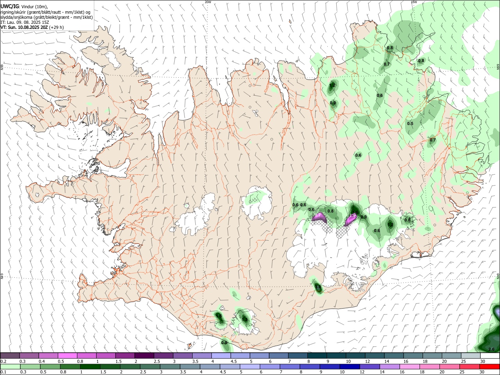Click the '(+29 h)' forecast offset text
The width and height of the screenshot is (500, 375).
tap(57, 27)
